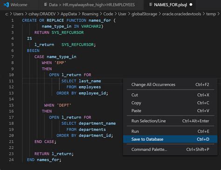This screenshot has height=170, width=221.
Task: Click 'employees' table name on line 12
Action: click(90, 87)
